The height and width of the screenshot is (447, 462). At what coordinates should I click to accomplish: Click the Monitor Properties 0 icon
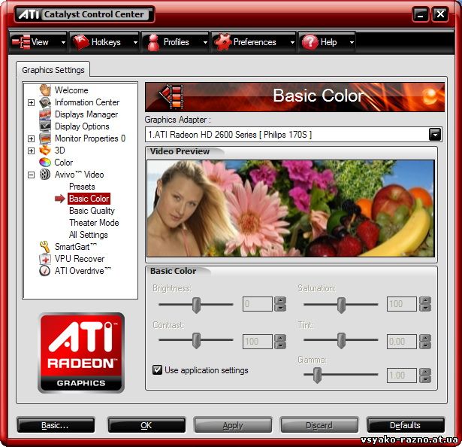click(45, 138)
